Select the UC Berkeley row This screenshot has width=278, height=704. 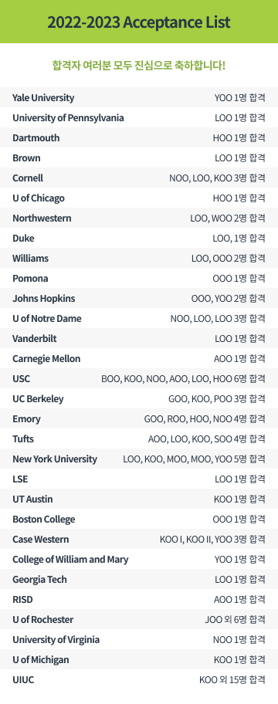point(139,398)
